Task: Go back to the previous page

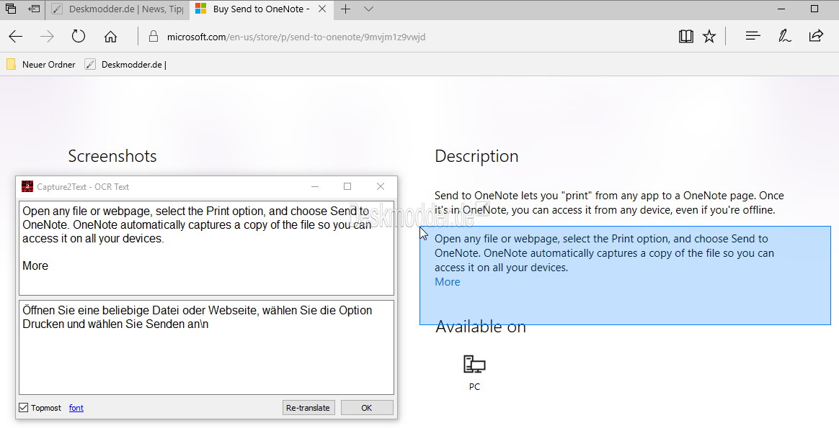Action: tap(16, 36)
